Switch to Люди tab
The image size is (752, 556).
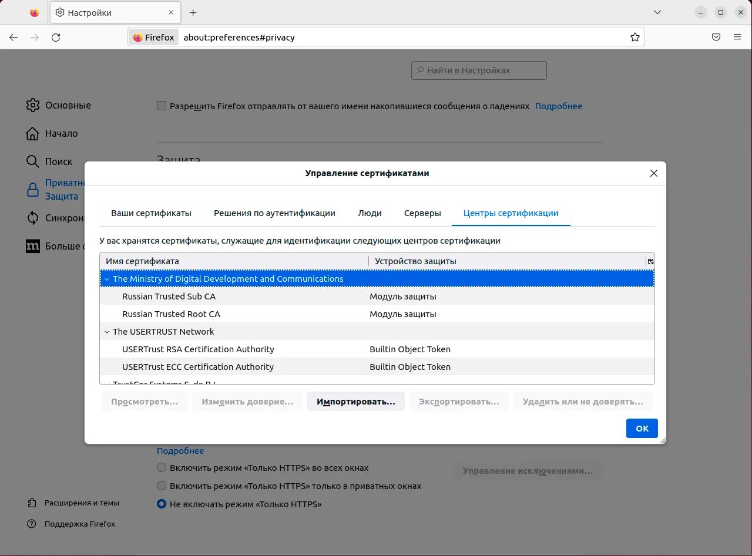pyautogui.click(x=370, y=213)
